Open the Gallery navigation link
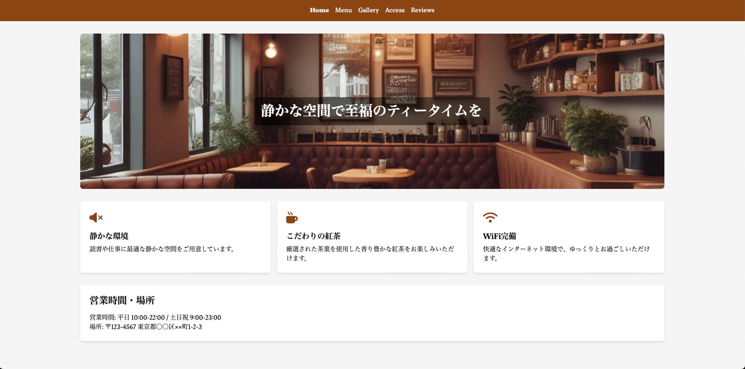This screenshot has height=369, width=745. [x=368, y=10]
